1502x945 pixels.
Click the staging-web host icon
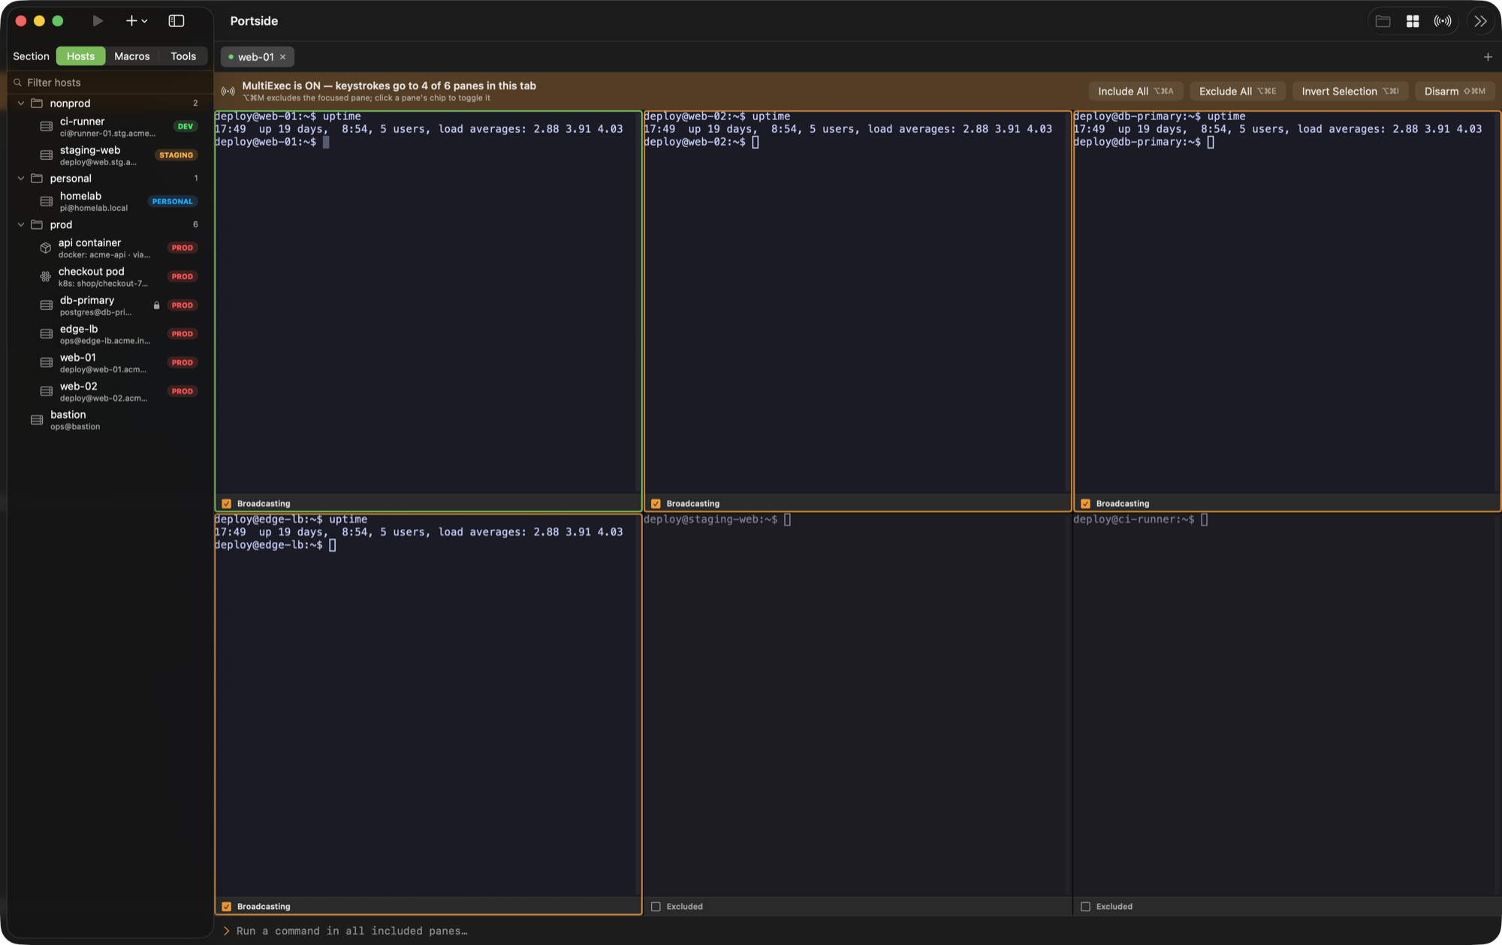tap(47, 155)
